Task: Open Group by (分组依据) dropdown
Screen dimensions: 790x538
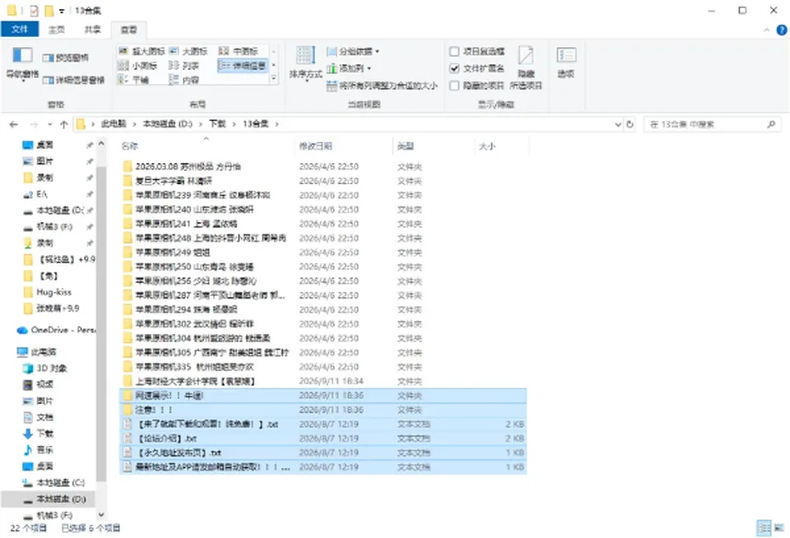Action: pos(353,51)
